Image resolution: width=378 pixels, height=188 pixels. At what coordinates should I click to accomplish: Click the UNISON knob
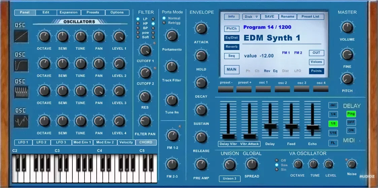230,165
